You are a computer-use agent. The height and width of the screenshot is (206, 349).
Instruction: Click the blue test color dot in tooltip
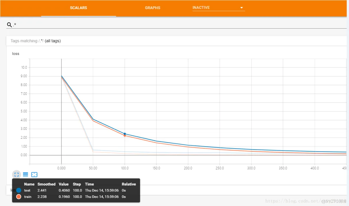pyautogui.click(x=19, y=190)
